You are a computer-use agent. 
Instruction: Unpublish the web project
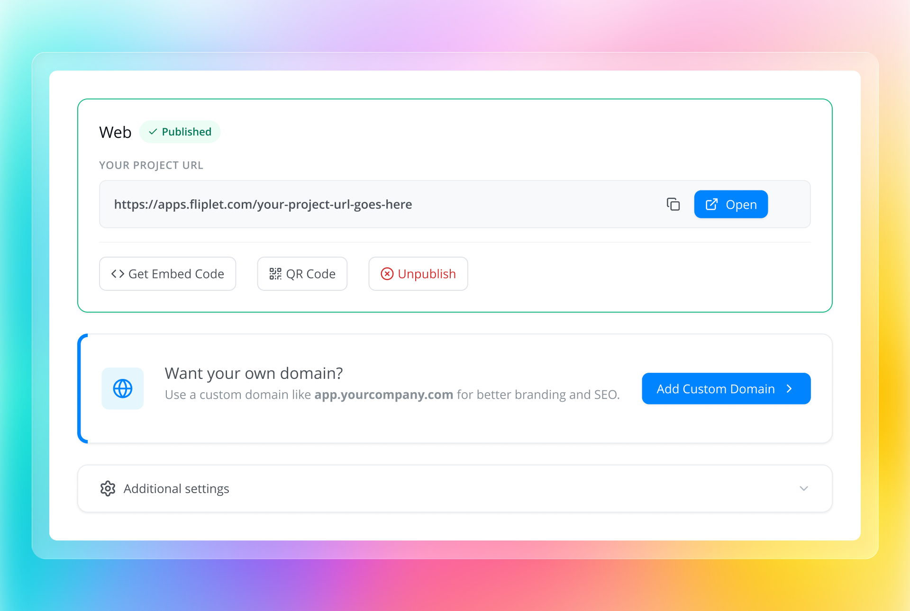(x=418, y=274)
